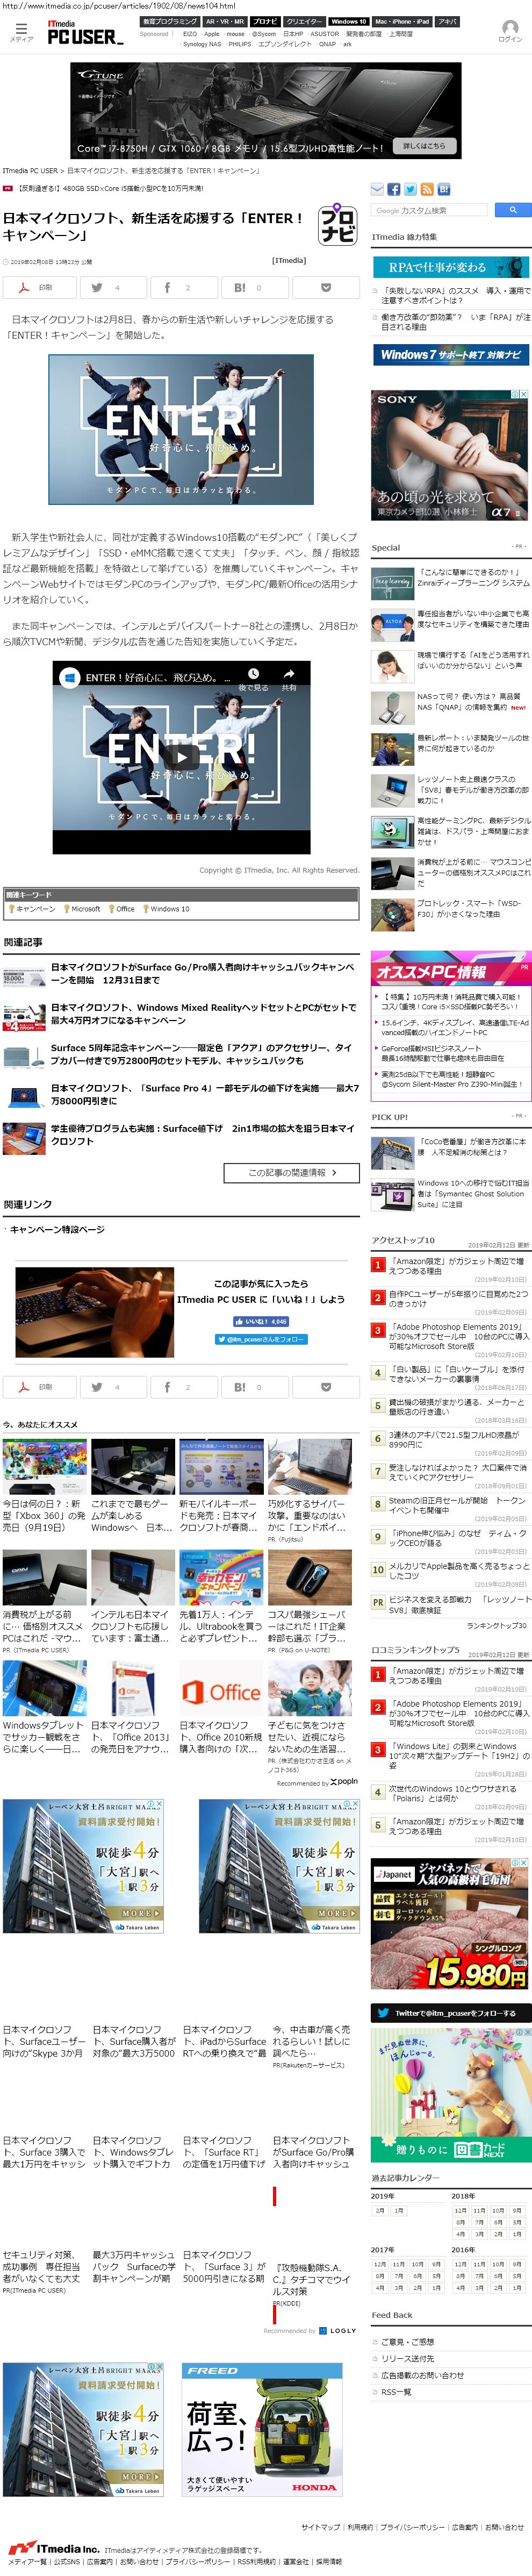Click the Pocket save button under the headline
This screenshot has height=2576, width=532.
325,287
